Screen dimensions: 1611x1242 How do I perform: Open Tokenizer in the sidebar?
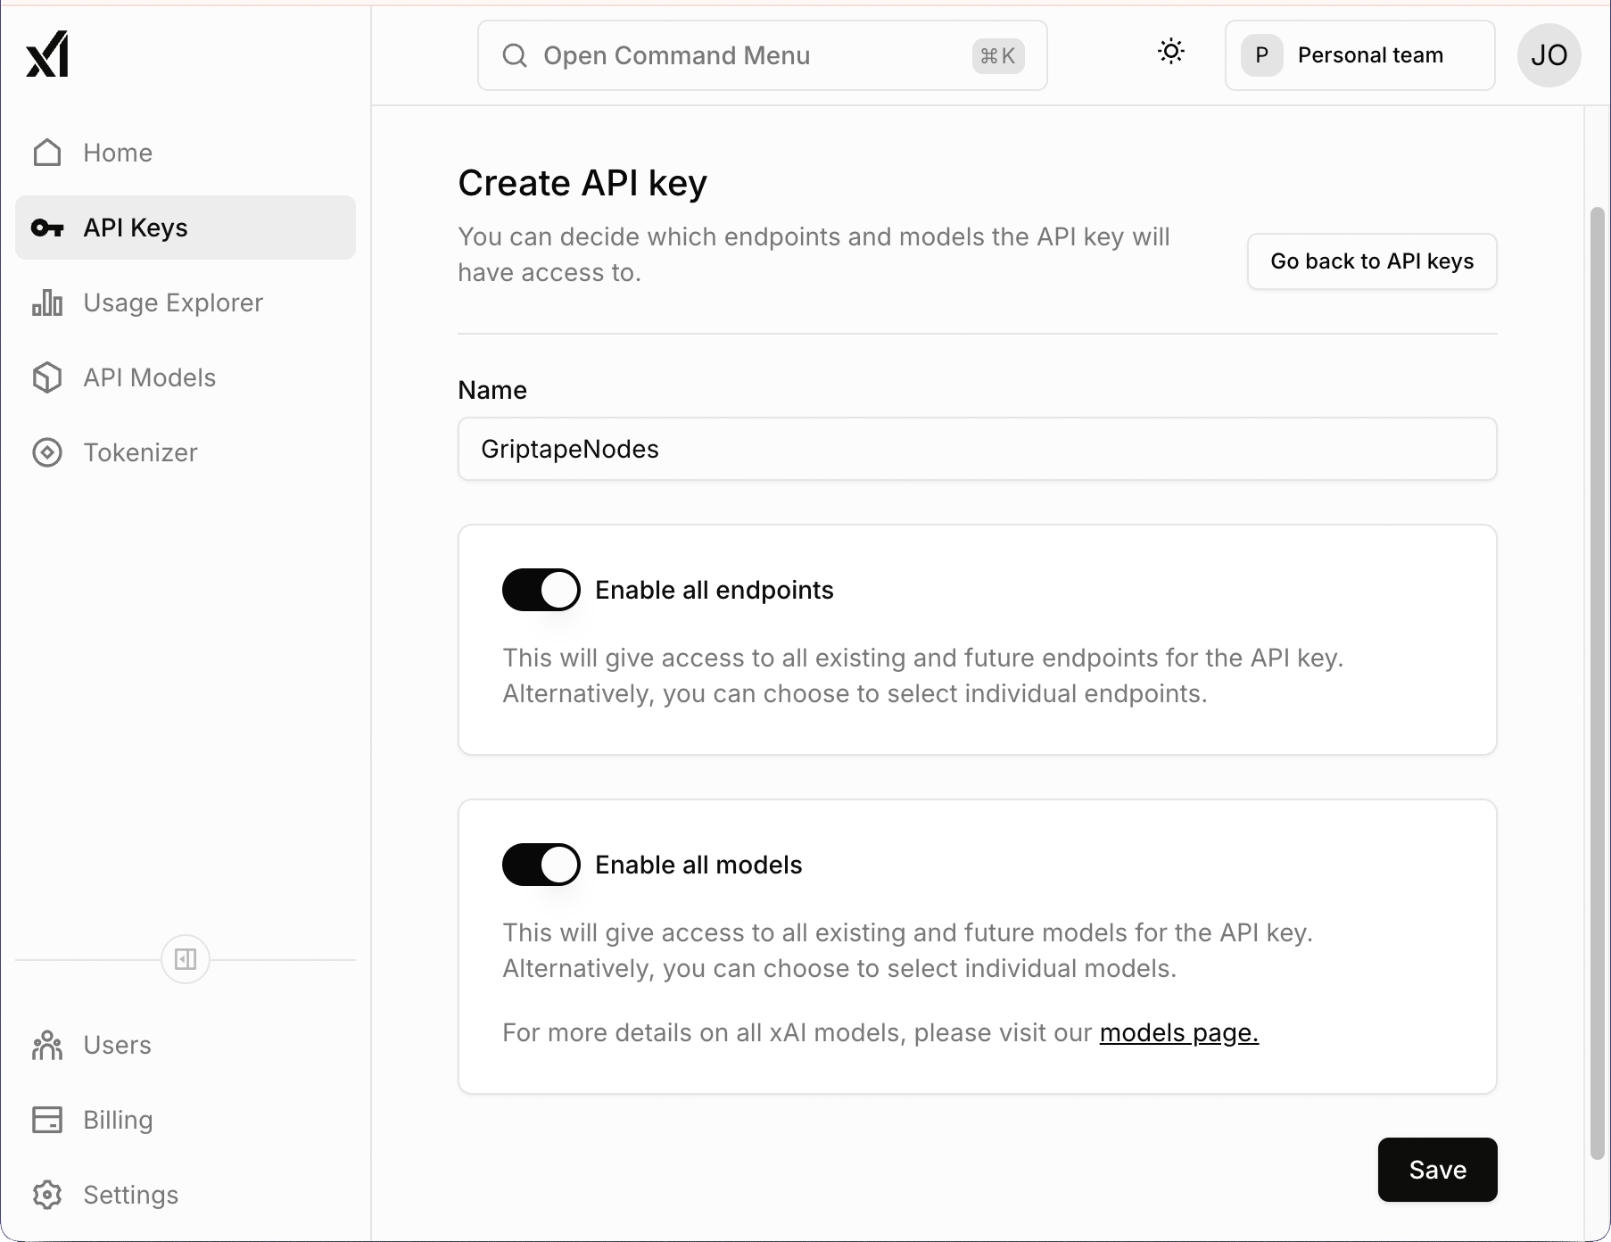pos(186,452)
